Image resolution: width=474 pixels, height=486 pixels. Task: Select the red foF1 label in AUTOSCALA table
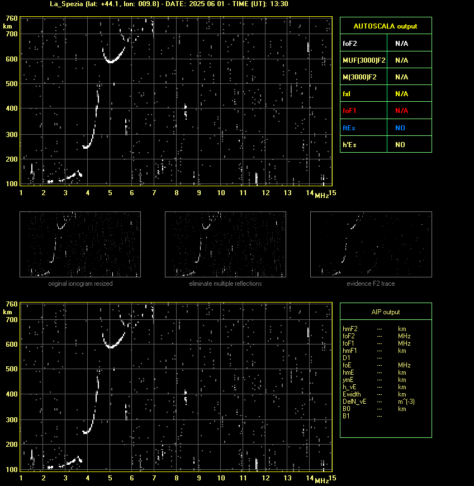click(349, 111)
